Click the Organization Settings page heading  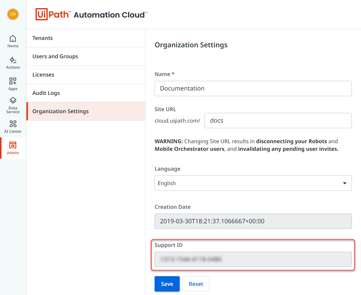click(191, 45)
